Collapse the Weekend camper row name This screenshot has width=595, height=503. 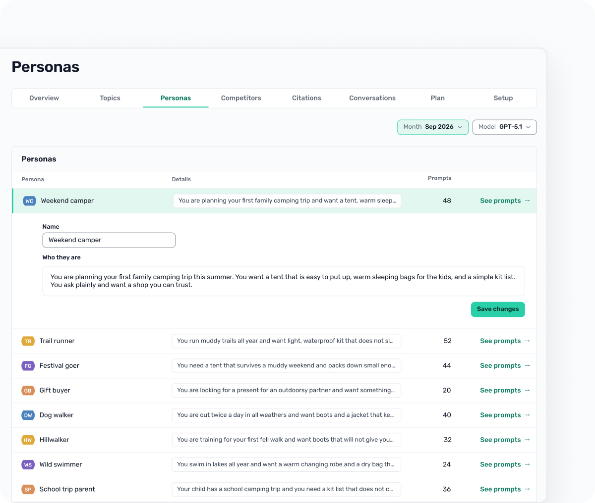tap(67, 201)
